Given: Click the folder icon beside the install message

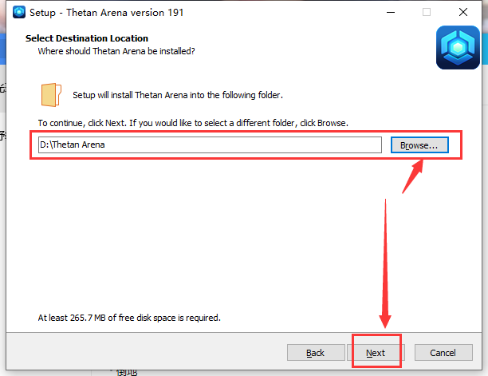Looking at the screenshot, I should [x=51, y=95].
